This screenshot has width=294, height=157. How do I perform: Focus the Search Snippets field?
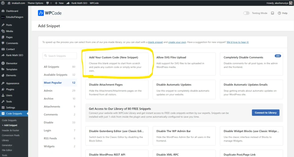(x=60, y=56)
